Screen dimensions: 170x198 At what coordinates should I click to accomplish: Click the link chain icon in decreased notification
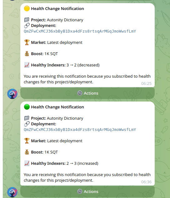pos(27,25)
